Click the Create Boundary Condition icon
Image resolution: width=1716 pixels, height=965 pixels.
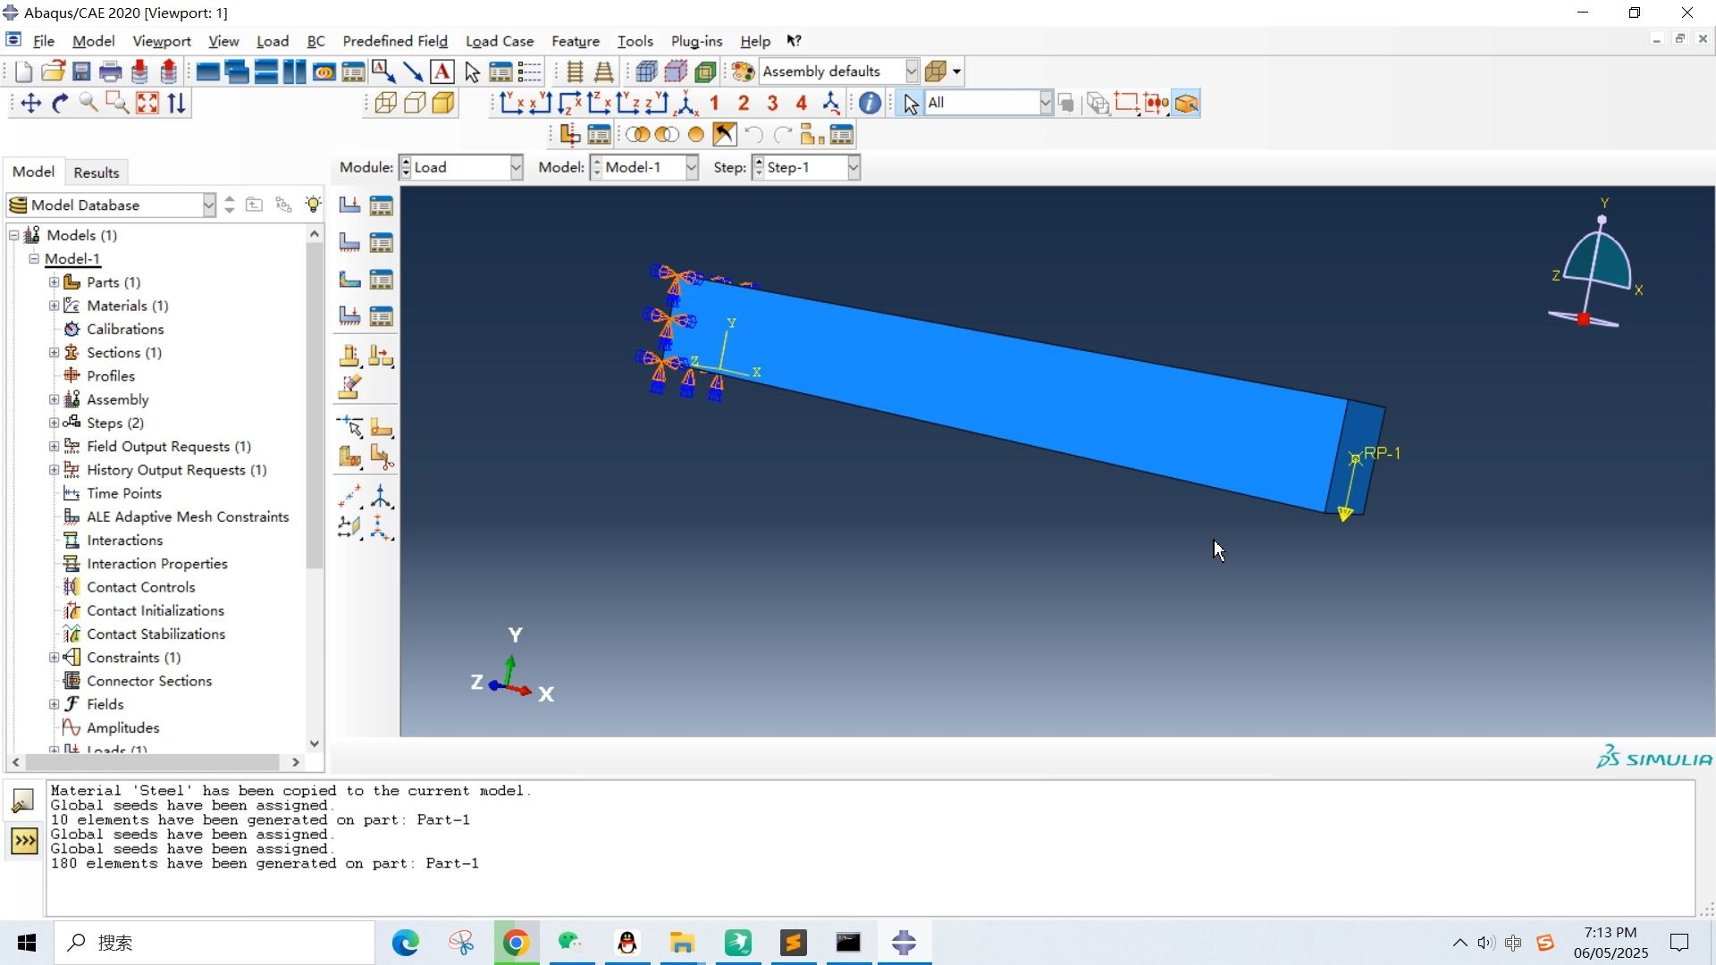tap(349, 242)
